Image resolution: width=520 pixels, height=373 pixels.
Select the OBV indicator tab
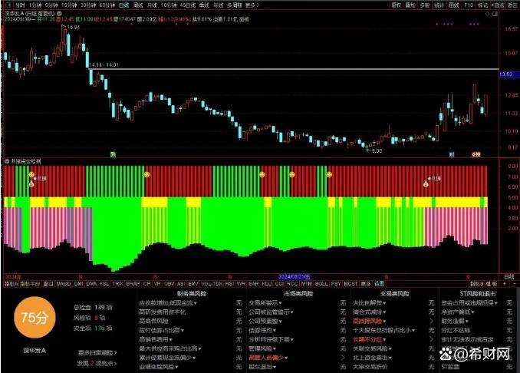tap(169, 284)
